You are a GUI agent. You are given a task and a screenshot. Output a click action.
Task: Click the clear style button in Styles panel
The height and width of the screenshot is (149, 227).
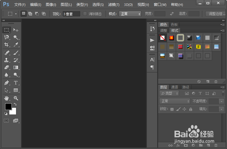[199, 82]
